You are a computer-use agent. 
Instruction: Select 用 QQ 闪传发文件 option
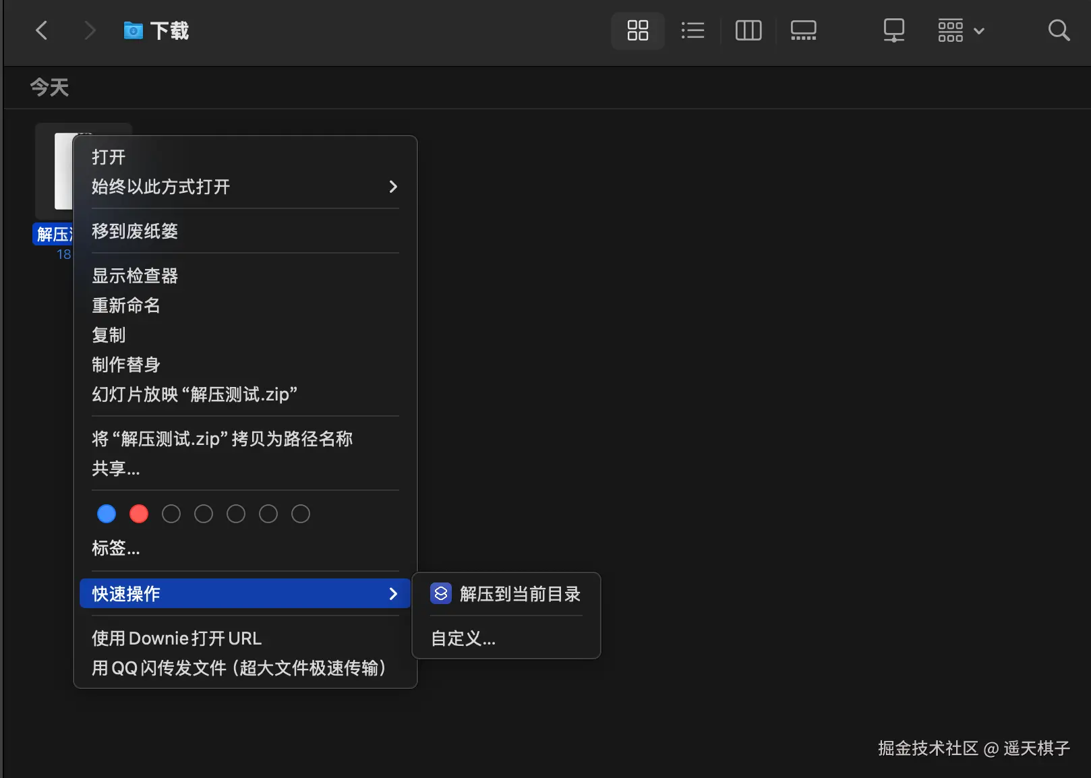click(x=245, y=668)
